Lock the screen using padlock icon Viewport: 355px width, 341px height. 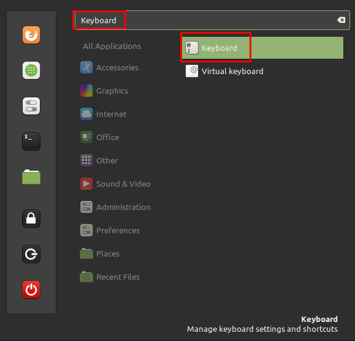(31, 219)
